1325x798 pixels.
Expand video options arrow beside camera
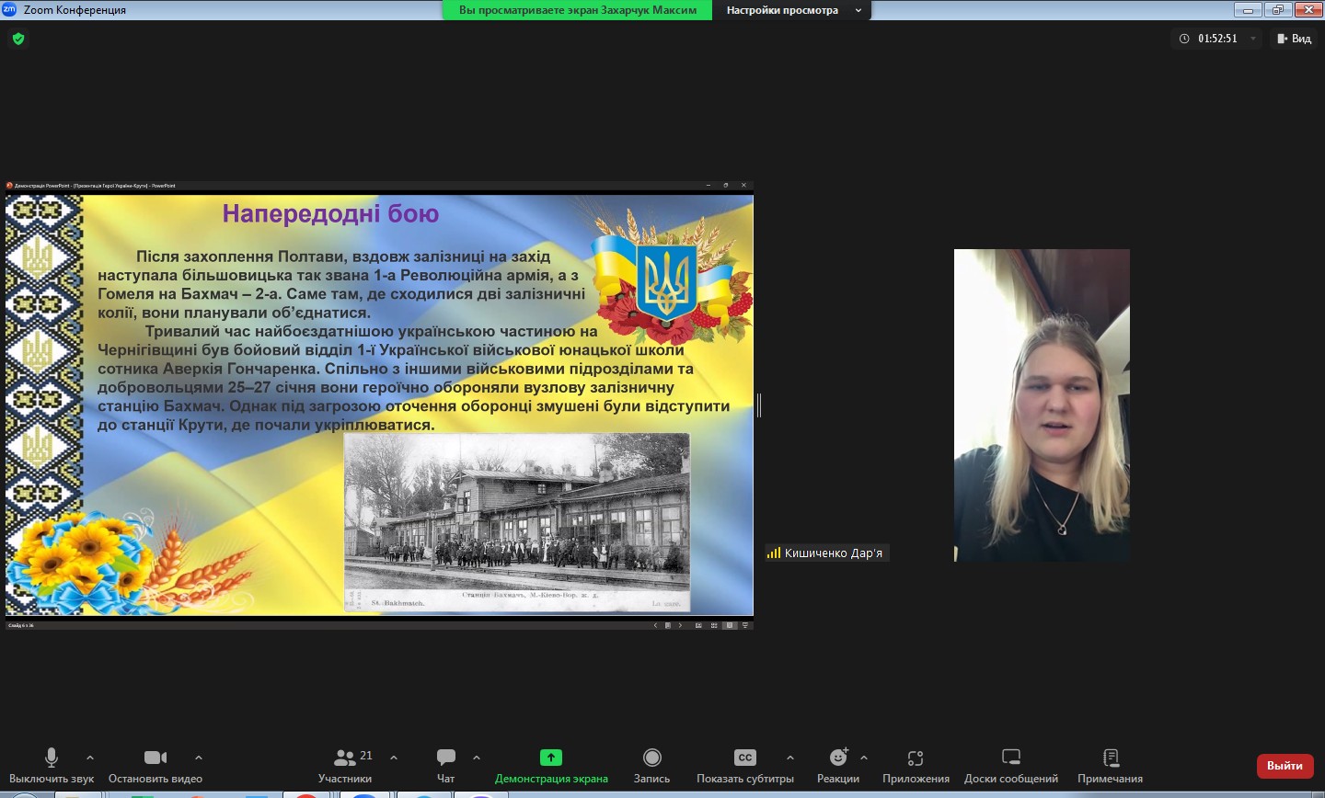199,758
